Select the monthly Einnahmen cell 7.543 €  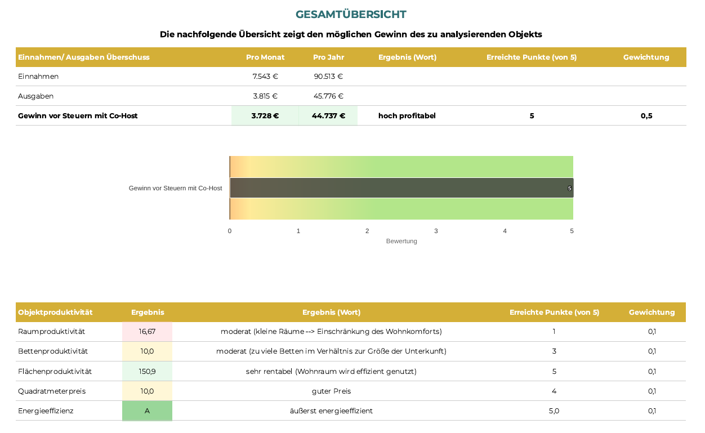265,77
